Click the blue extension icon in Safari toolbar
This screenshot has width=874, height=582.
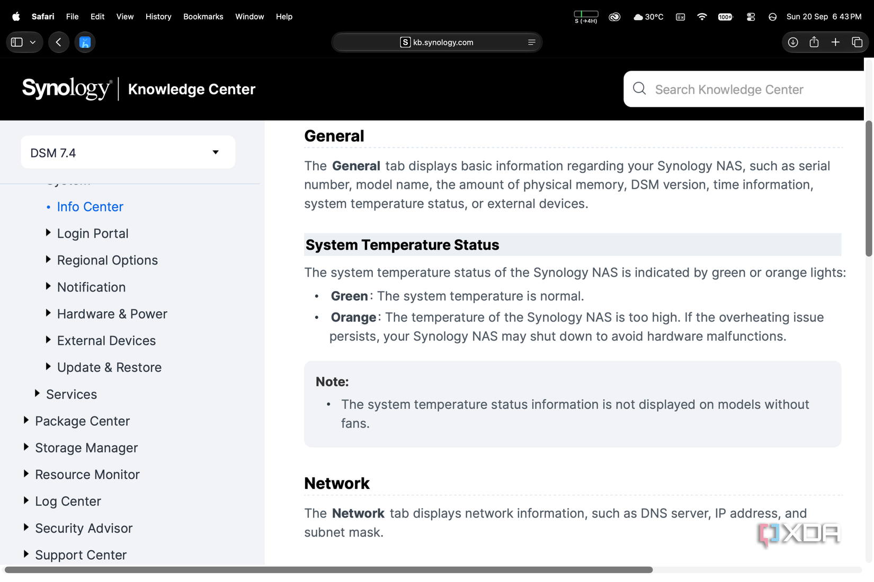point(85,42)
